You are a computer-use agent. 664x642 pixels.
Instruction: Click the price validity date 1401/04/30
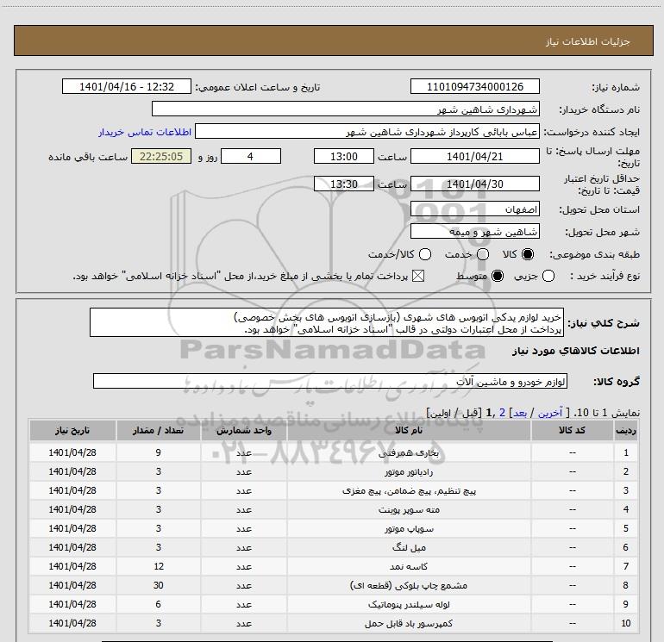pyautogui.click(x=474, y=184)
